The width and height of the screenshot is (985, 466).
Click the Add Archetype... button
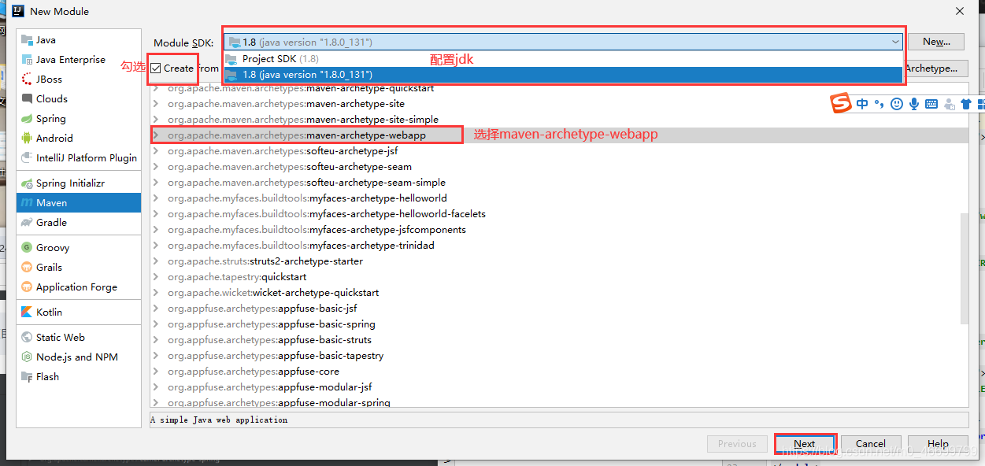(x=936, y=68)
